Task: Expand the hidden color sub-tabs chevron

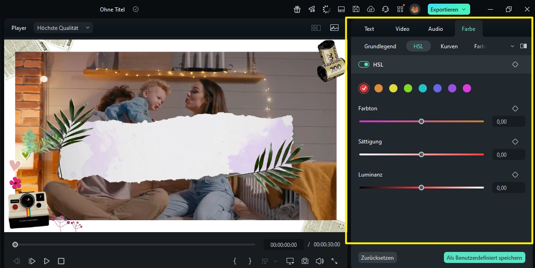Action: tap(512, 46)
